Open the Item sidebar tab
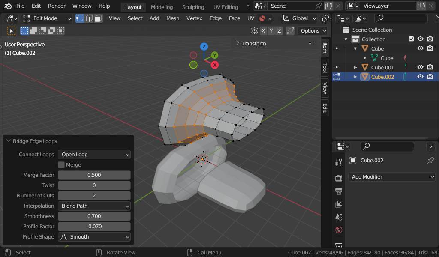The height and width of the screenshot is (257, 439). click(x=325, y=48)
